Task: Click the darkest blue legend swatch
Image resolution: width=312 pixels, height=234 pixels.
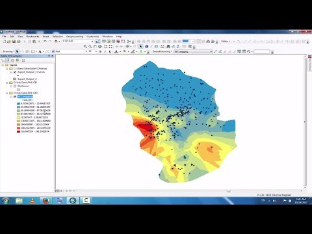Action: (18, 103)
